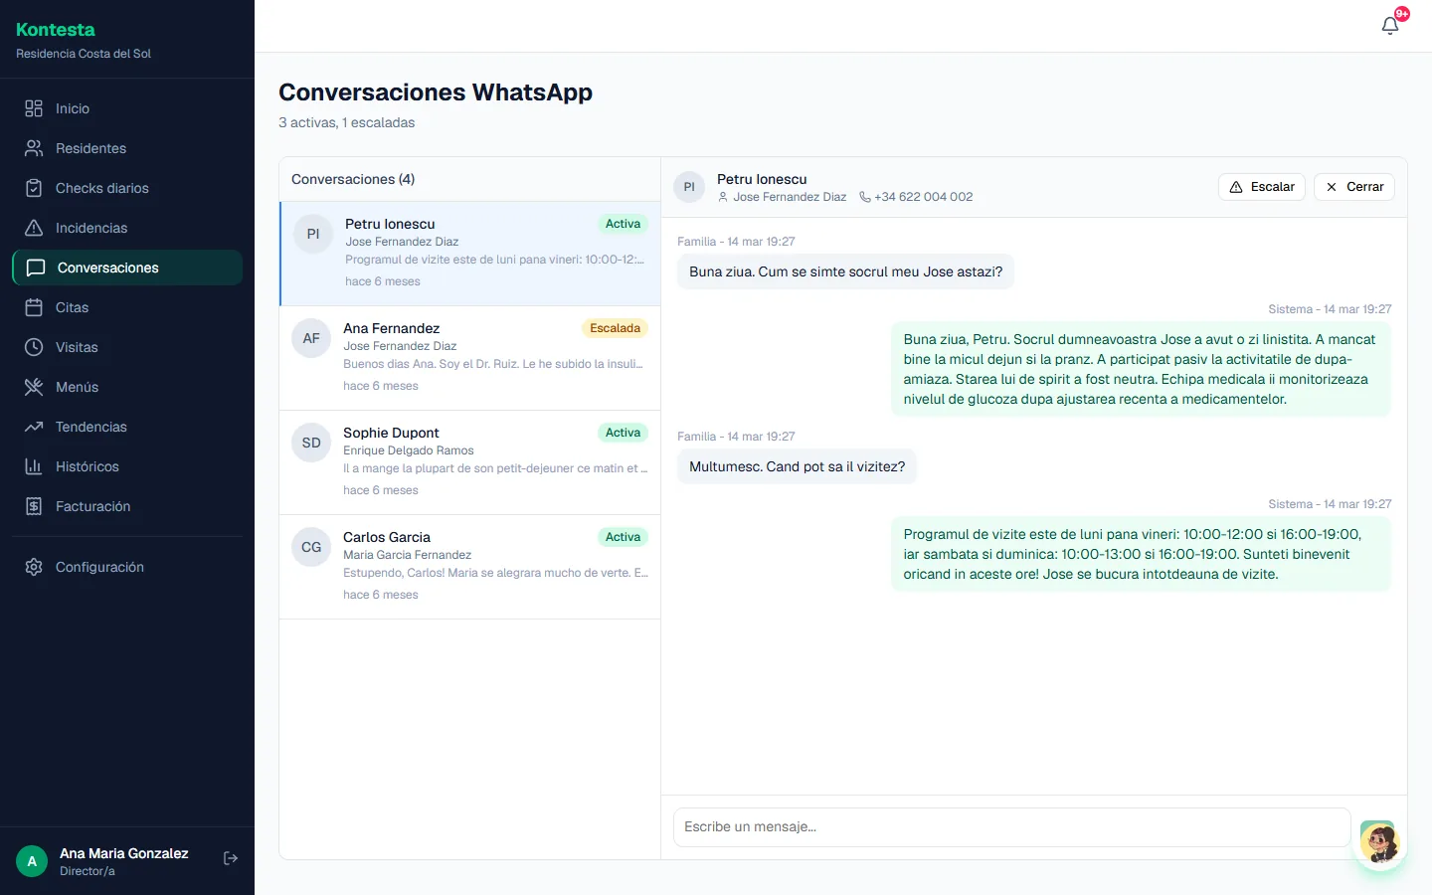Click the Citas calendar icon

point(34,307)
